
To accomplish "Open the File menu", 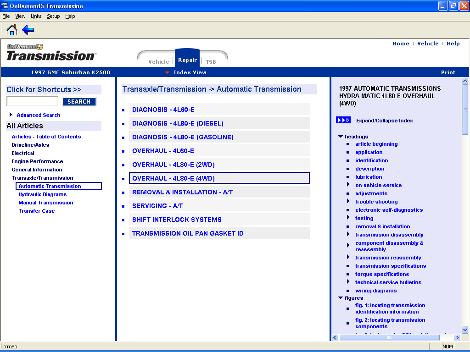I will coord(6,16).
